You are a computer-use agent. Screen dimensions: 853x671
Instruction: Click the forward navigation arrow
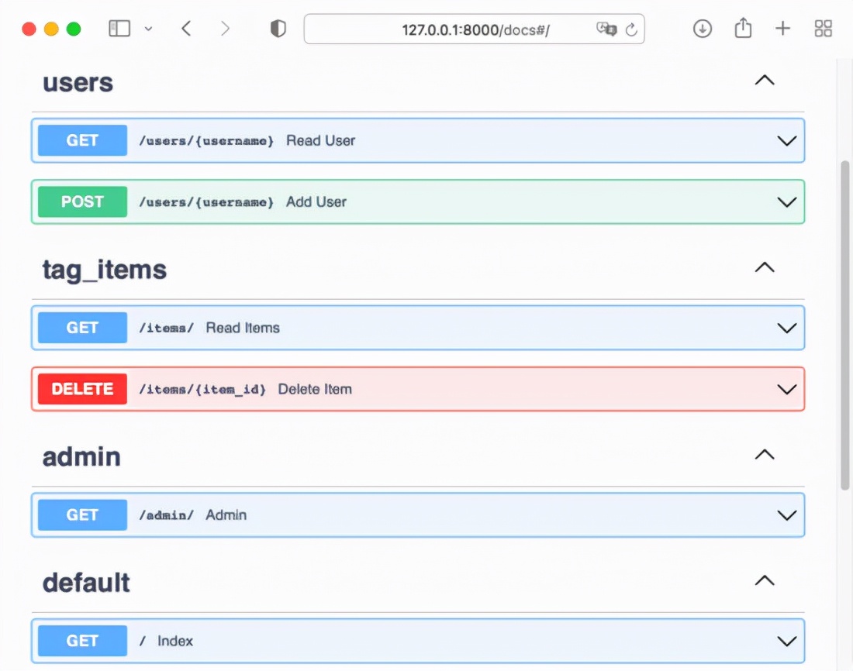(225, 29)
